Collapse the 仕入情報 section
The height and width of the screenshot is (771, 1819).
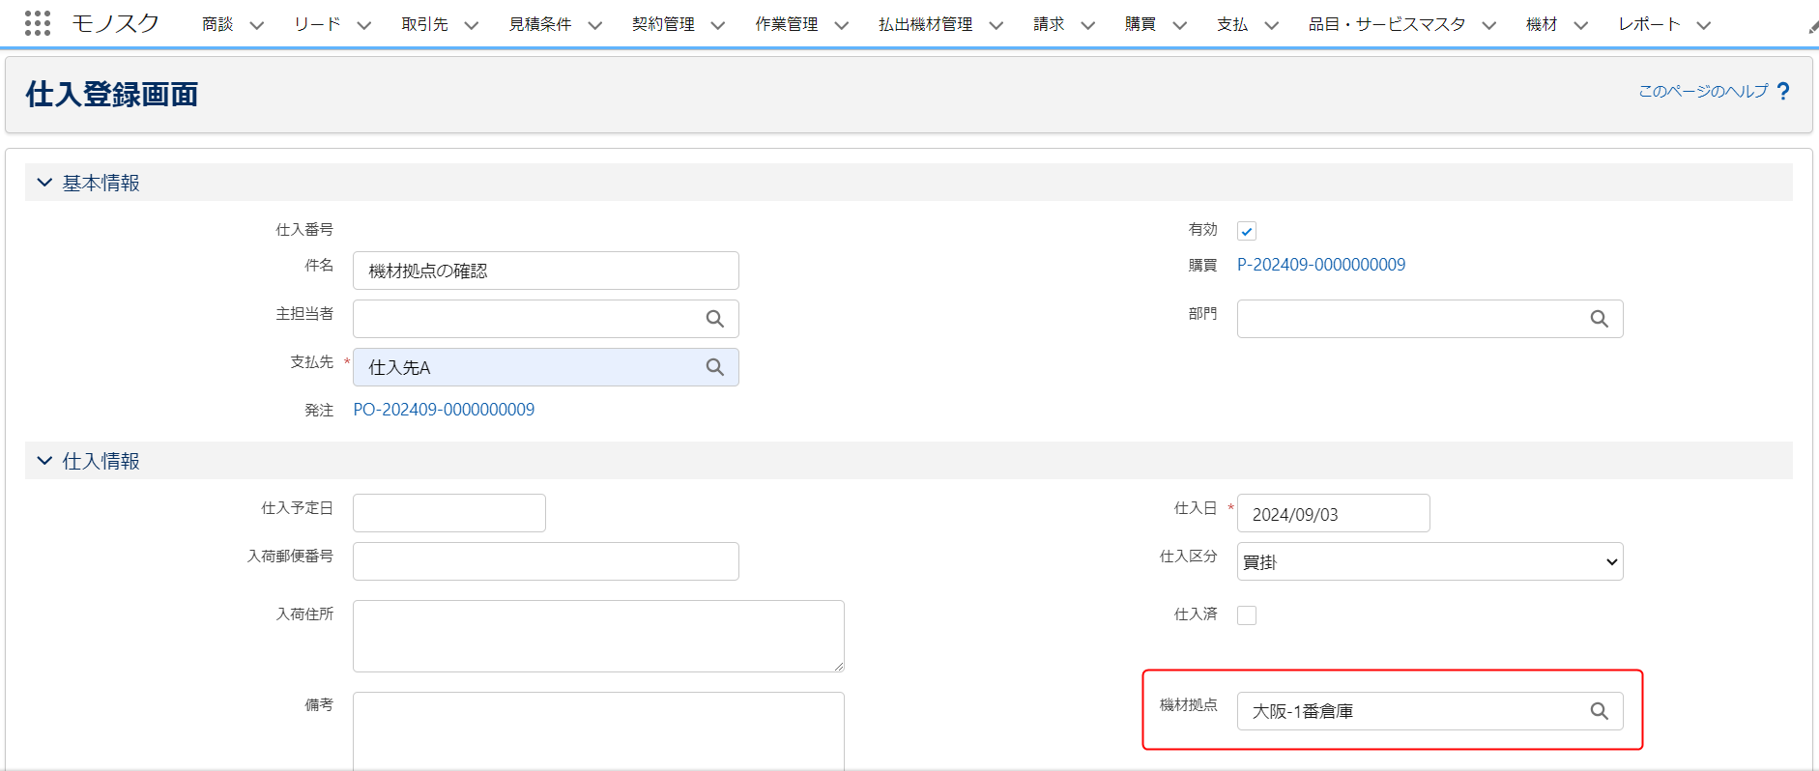[44, 461]
